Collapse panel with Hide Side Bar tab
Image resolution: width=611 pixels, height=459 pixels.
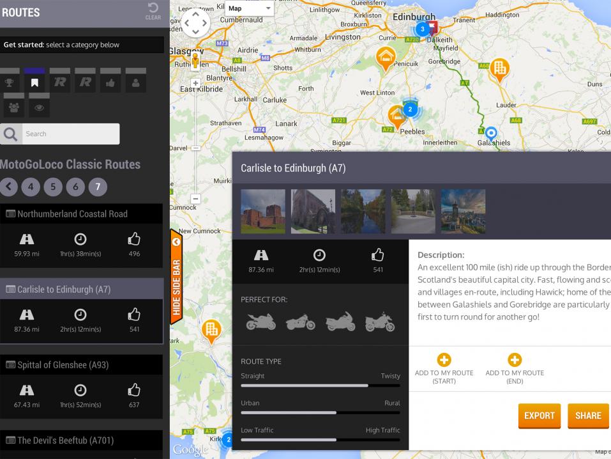pos(176,277)
